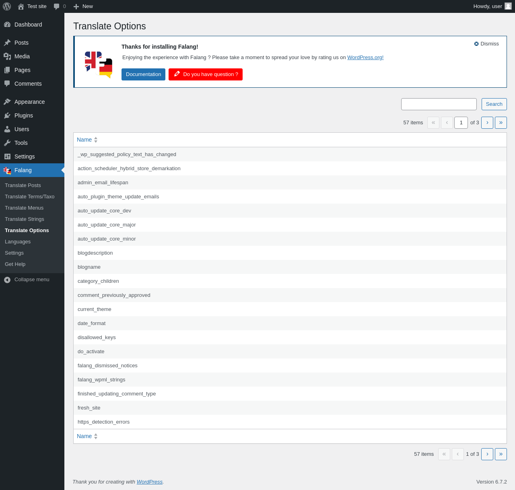Click the New plus icon
The width and height of the screenshot is (515, 490).
point(76,6)
